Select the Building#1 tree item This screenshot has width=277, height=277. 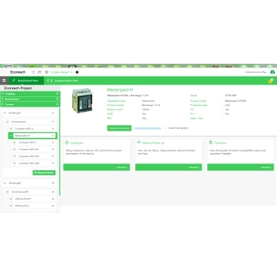click(x=29, y=113)
